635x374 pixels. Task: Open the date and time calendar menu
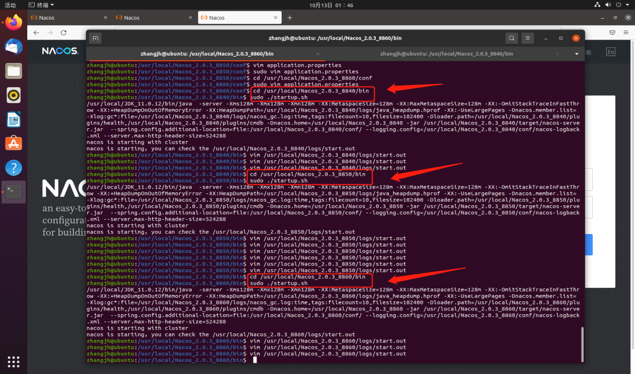tap(331, 5)
